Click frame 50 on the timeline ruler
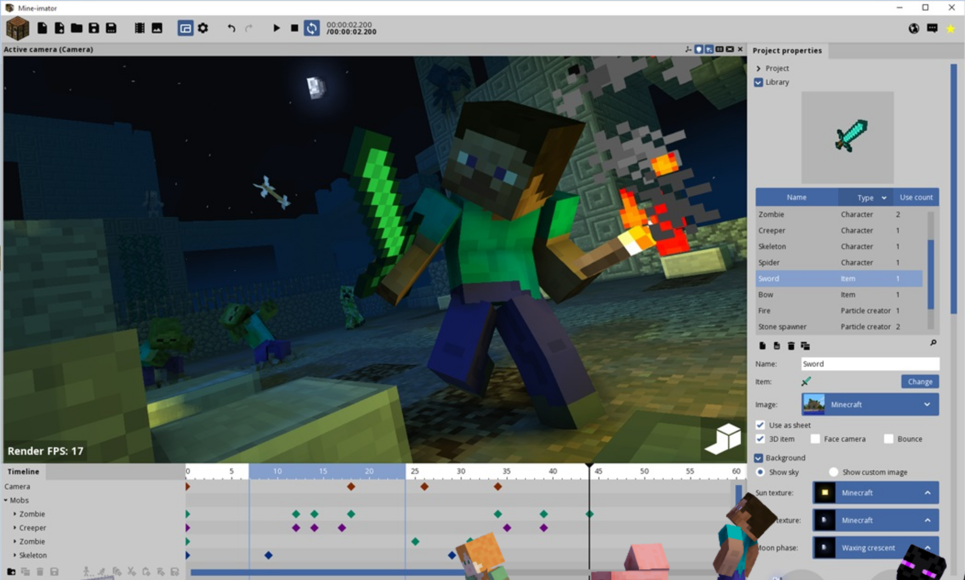The height and width of the screenshot is (580, 965). 644,471
